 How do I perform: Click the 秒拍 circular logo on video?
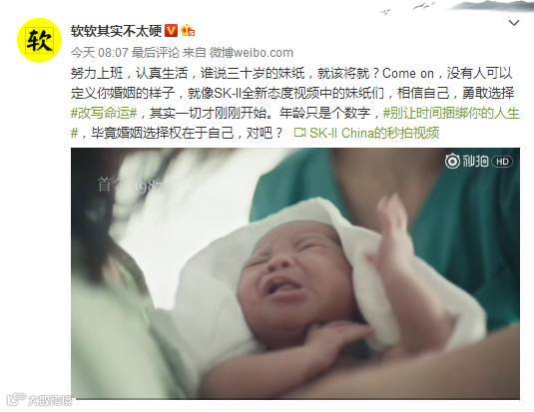(452, 161)
